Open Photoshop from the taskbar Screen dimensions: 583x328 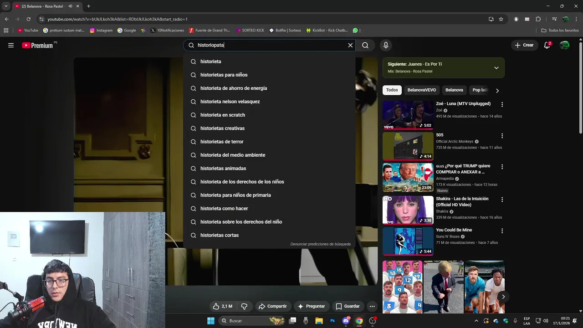pos(332,321)
